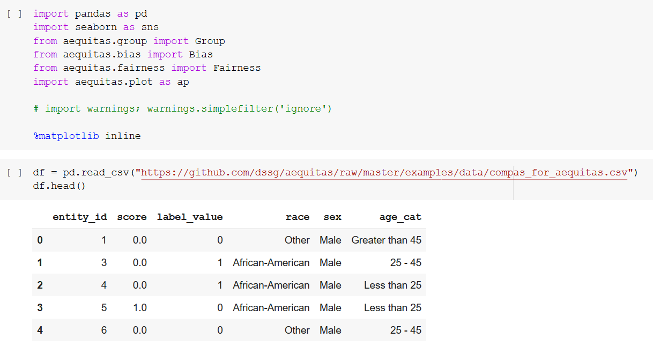
Task: Select row index 4 in the table
Action: point(40,330)
